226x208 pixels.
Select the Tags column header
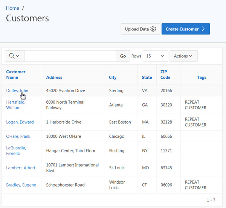pos(202,77)
